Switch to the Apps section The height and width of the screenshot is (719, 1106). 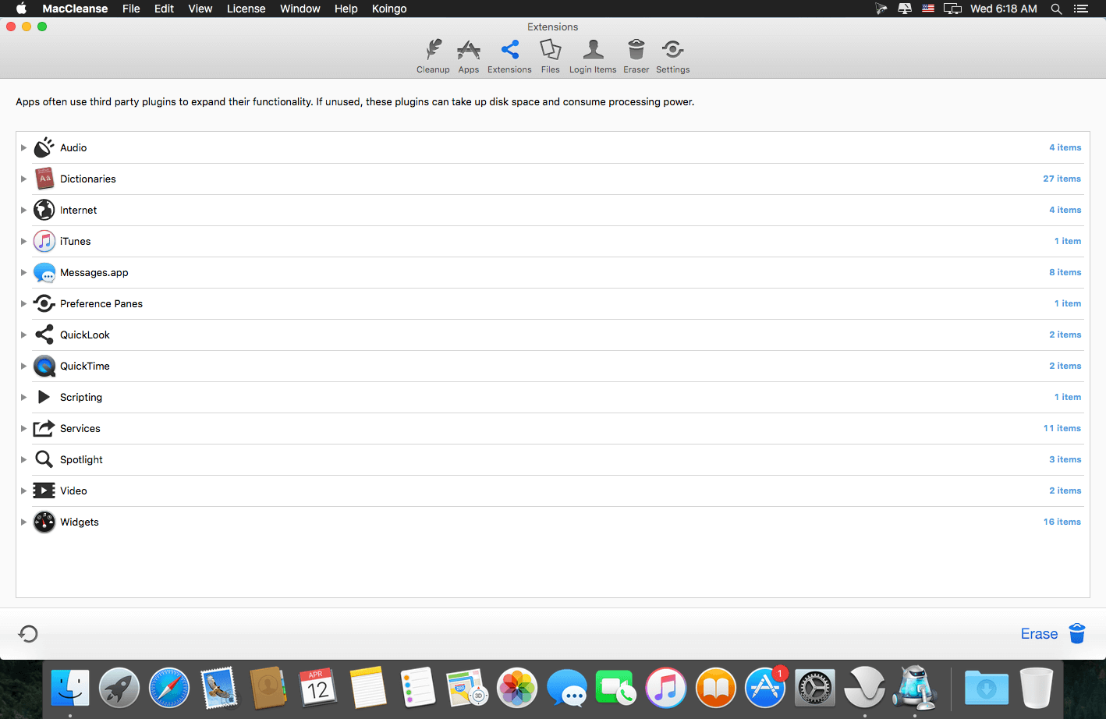click(x=468, y=56)
